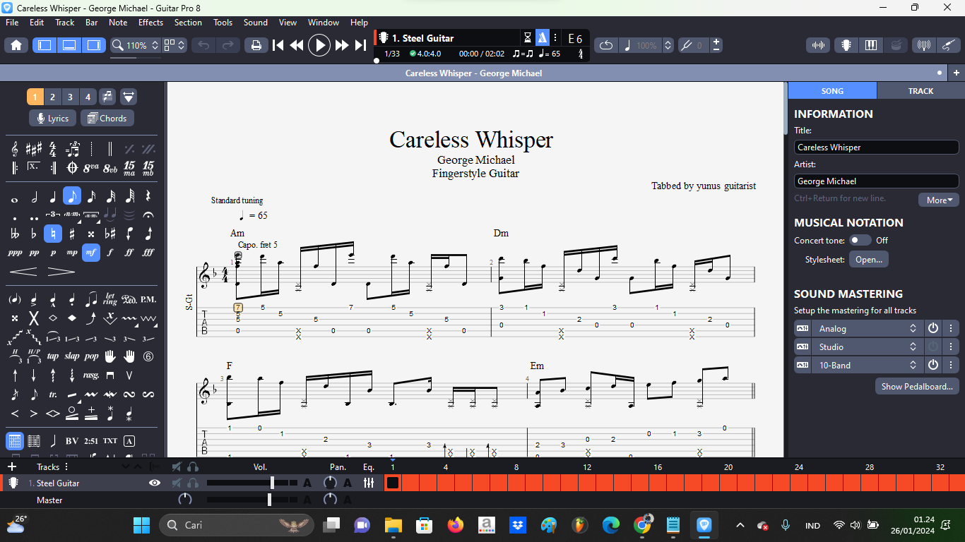The width and height of the screenshot is (965, 542).
Task: Enable loop playback icon
Action: pos(606,45)
